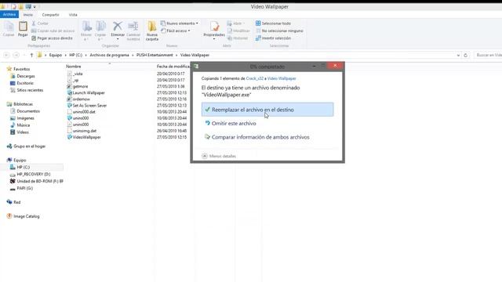Screen dimensions: 502x282
Task: Open Música library
Action: (23, 125)
